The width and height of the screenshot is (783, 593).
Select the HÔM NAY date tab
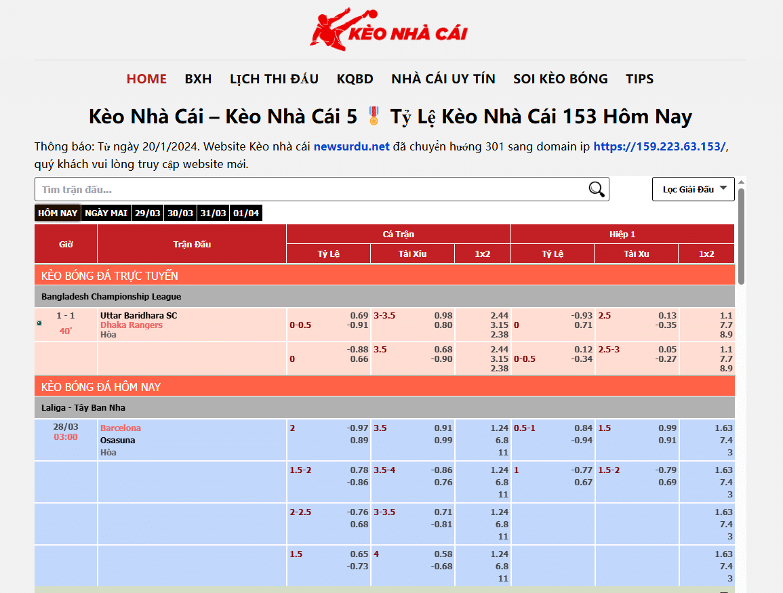tap(58, 213)
